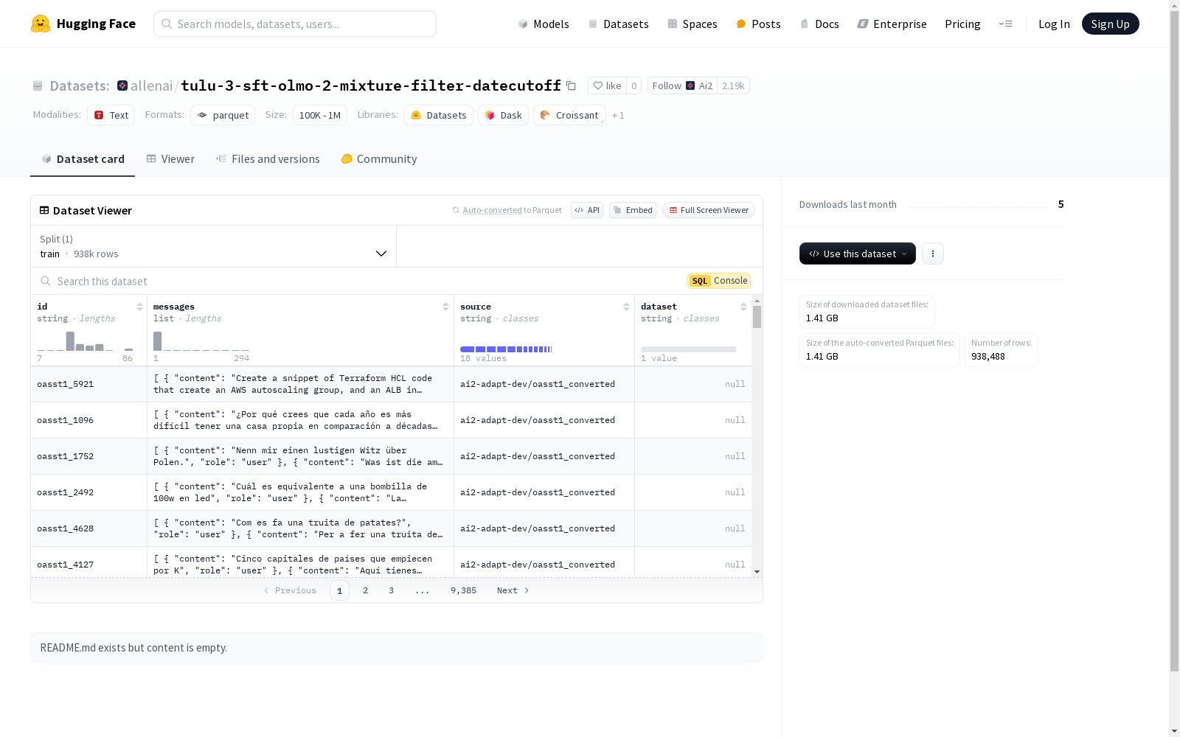Click the source classes distribution bar
Image resolution: width=1180 pixels, height=737 pixels.
coord(506,349)
